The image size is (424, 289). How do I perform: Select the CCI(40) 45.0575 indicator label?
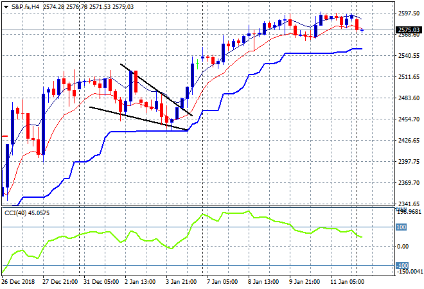tap(27, 213)
